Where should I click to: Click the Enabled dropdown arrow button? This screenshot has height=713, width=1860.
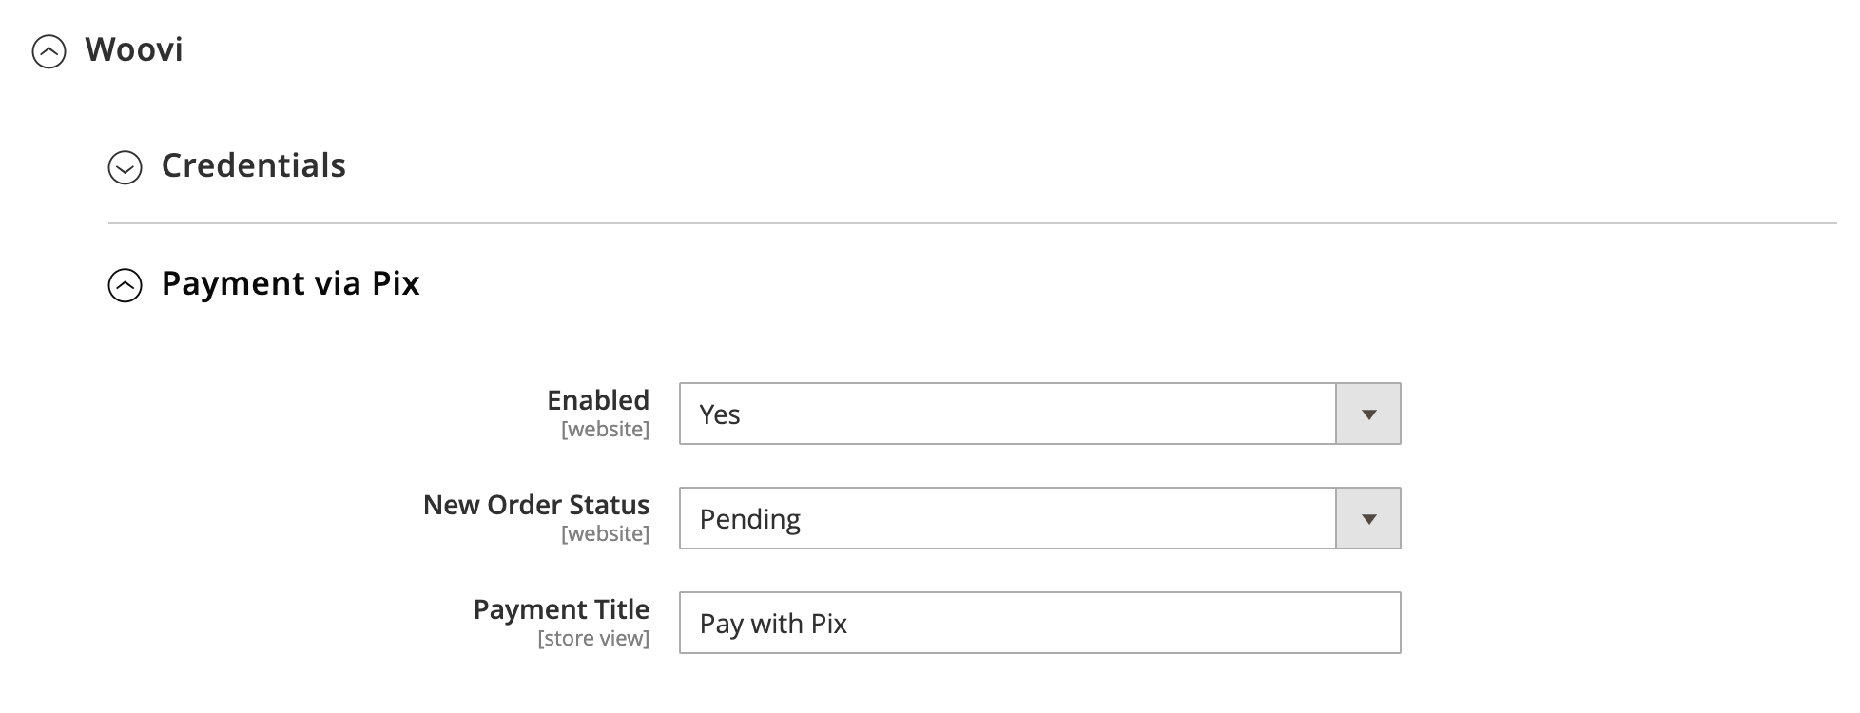1368,414
